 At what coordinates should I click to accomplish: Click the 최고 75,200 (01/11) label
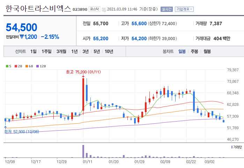pos(83,72)
